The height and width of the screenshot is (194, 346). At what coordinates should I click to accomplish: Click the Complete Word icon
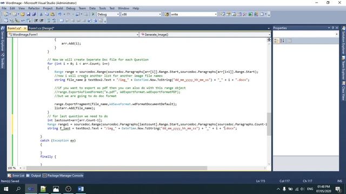tap(23, 20)
